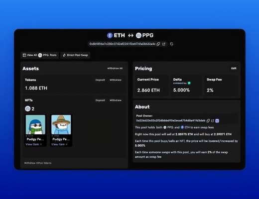
Task: Withdraw NFTs from the pool
Action: [116, 100]
